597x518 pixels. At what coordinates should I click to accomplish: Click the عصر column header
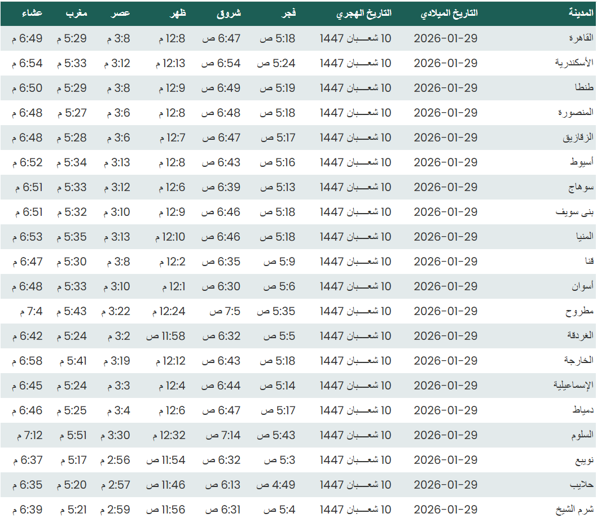[122, 14]
